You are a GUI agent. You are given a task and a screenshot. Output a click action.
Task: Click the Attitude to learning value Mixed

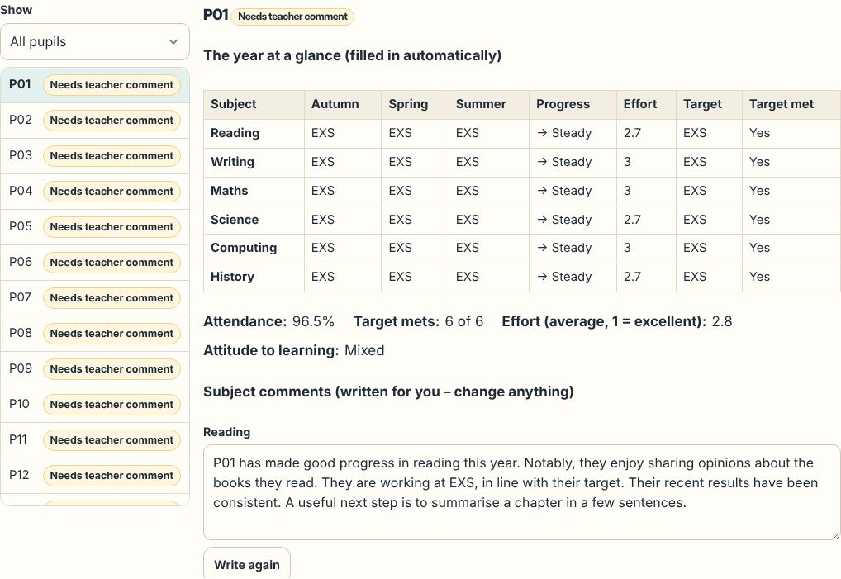pyautogui.click(x=364, y=350)
